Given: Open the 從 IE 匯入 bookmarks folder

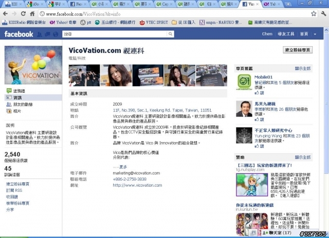Looking at the screenshot, I should pyautogui.click(x=184, y=23).
